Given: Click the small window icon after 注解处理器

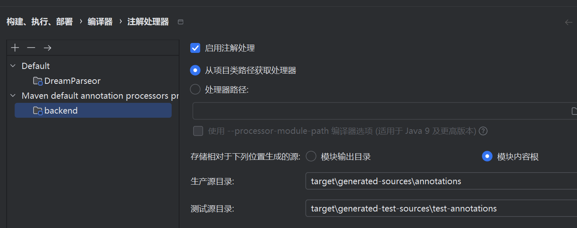Looking at the screenshot, I should click(180, 22).
